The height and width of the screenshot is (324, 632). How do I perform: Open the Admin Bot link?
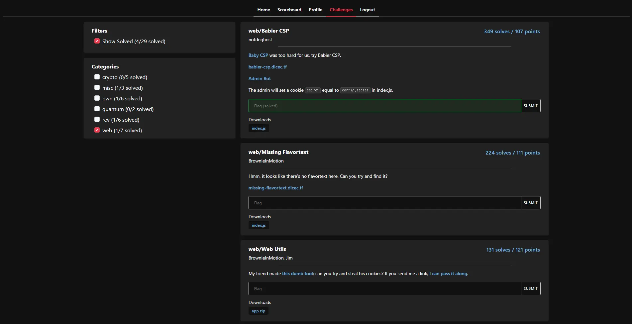tap(260, 78)
